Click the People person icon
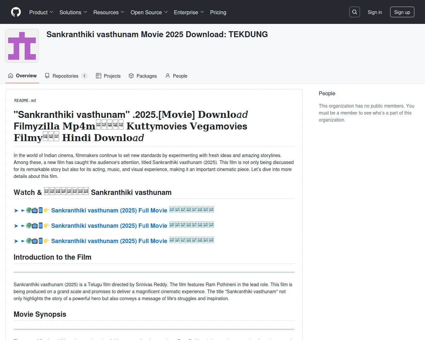This screenshot has width=425, height=340. pos(168,76)
